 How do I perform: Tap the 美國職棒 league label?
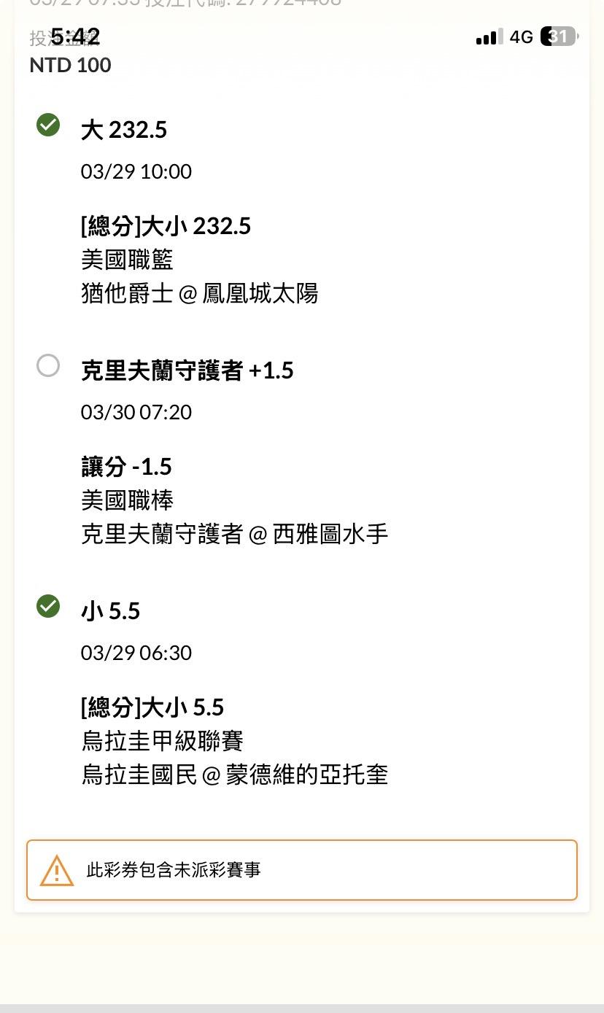tap(127, 500)
